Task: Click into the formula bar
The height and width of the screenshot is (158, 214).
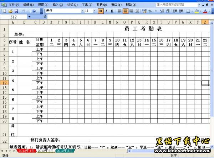Action: pos(130,17)
